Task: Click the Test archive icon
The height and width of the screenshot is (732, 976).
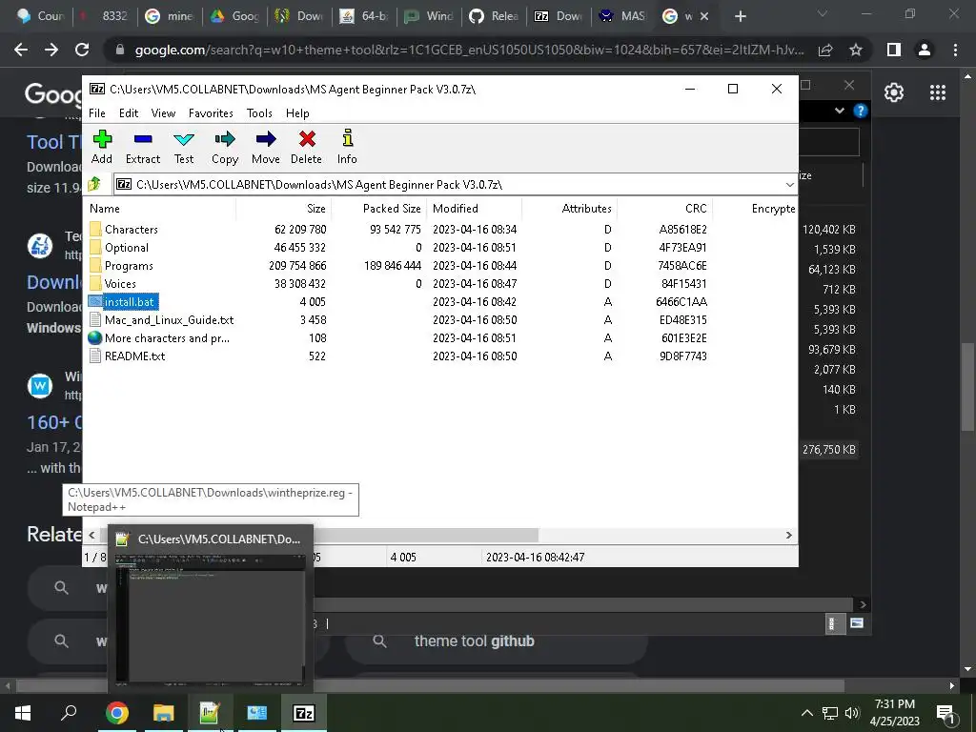Action: [x=184, y=147]
